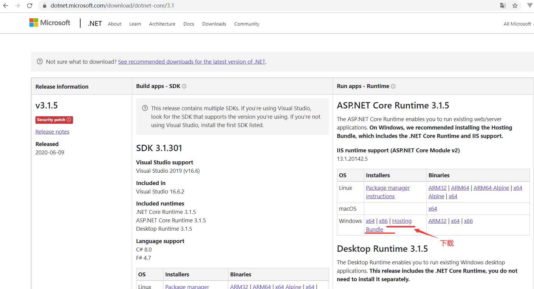Open SDK Linux Package manager link
This screenshot has height=289, width=534.
187,287
